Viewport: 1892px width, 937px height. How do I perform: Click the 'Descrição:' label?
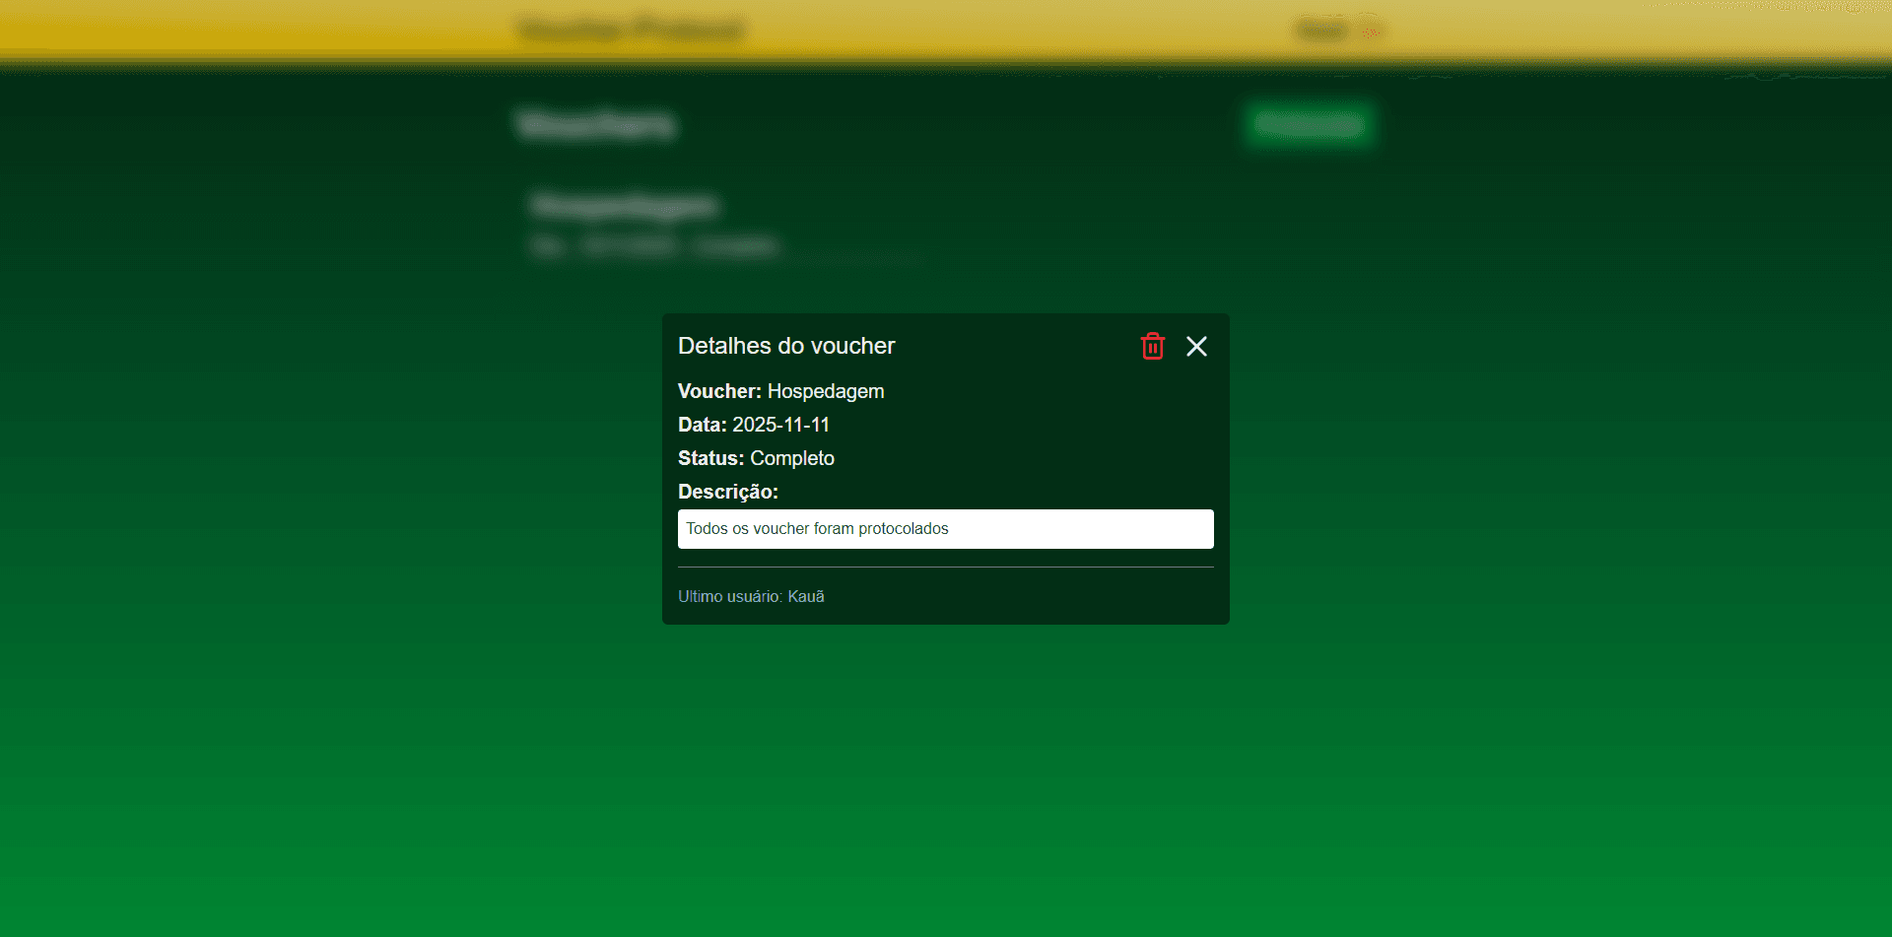[727, 493]
